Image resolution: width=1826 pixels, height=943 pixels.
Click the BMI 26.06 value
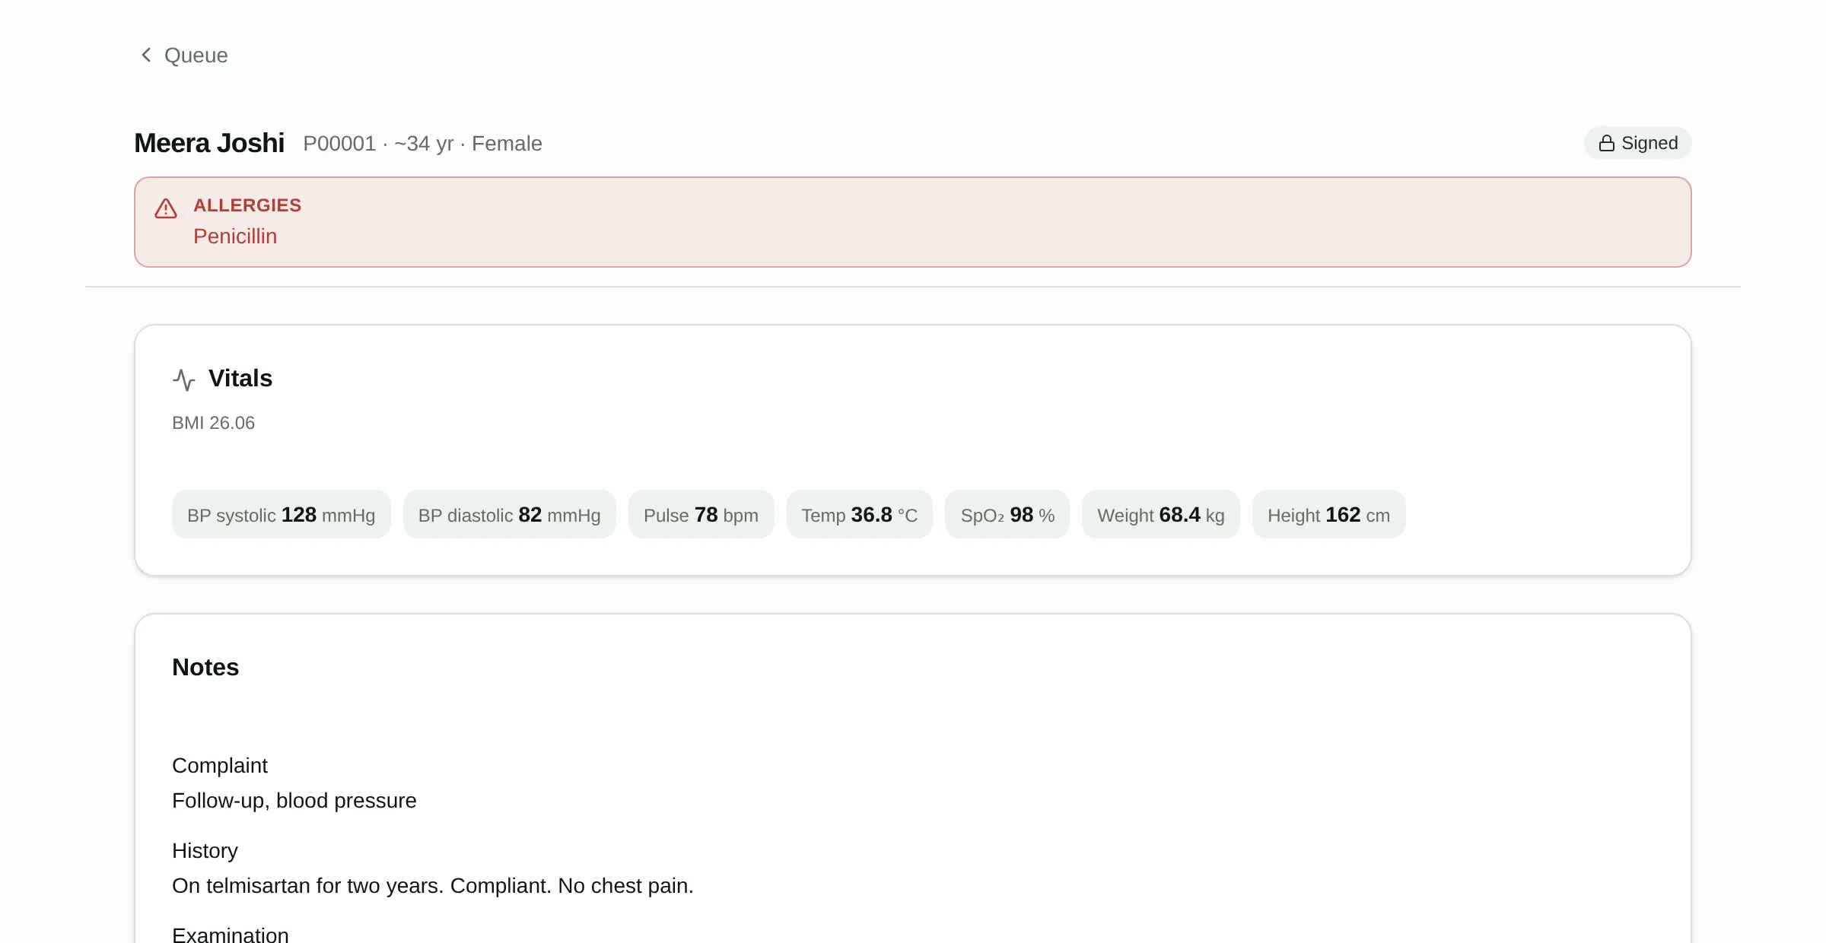(x=213, y=423)
